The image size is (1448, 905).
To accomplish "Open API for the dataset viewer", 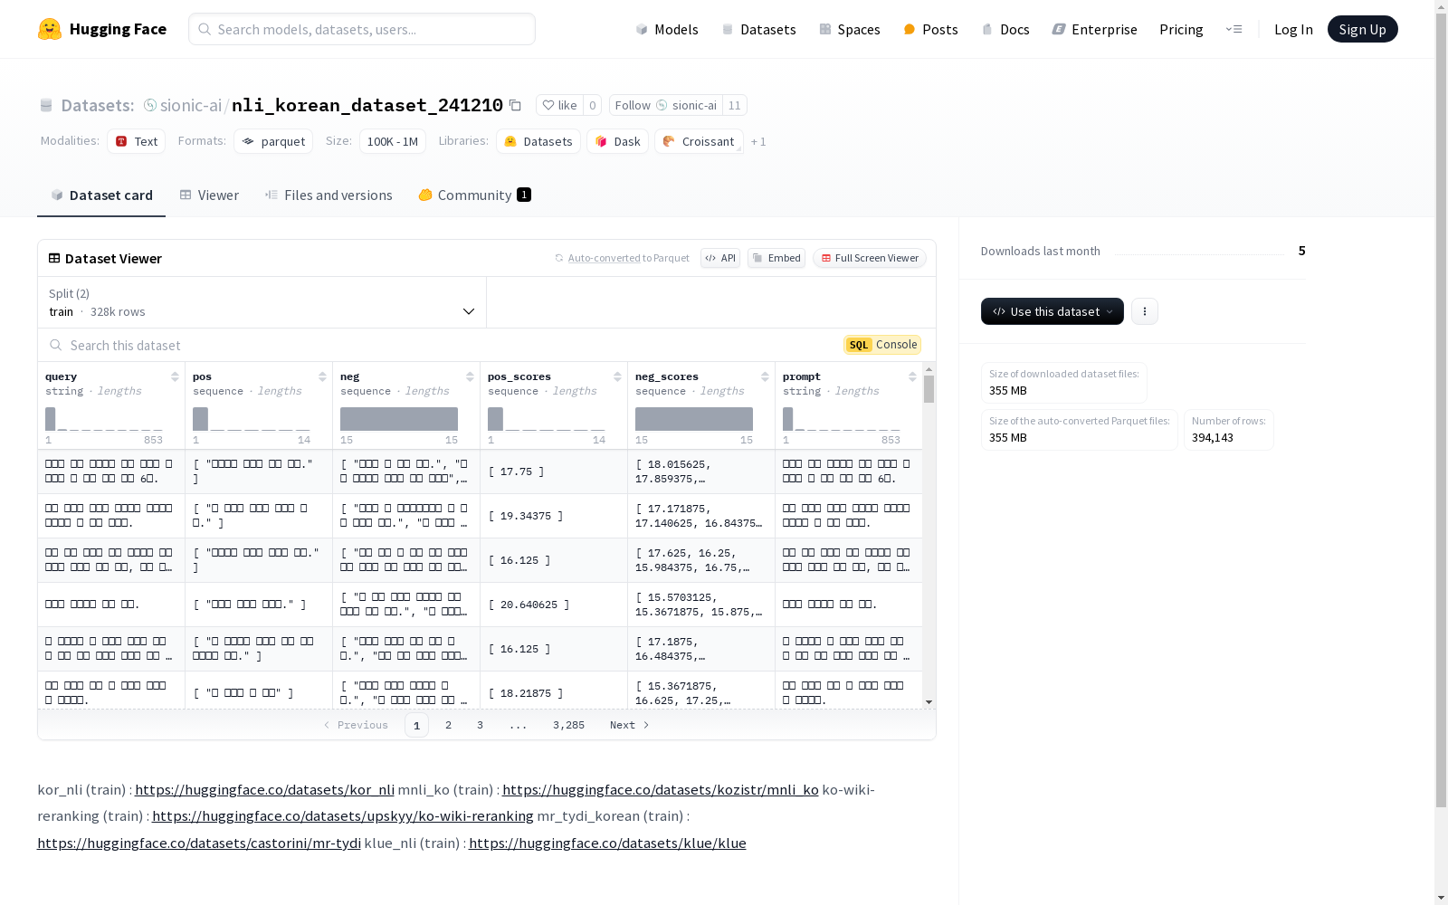I will pos(720,258).
